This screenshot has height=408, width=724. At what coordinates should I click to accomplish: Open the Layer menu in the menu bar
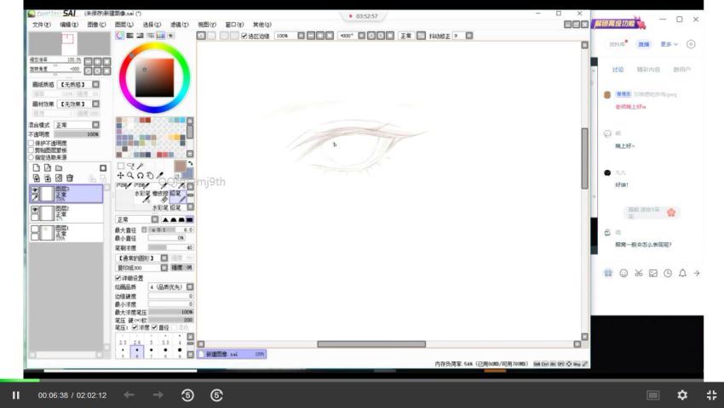tap(124, 25)
